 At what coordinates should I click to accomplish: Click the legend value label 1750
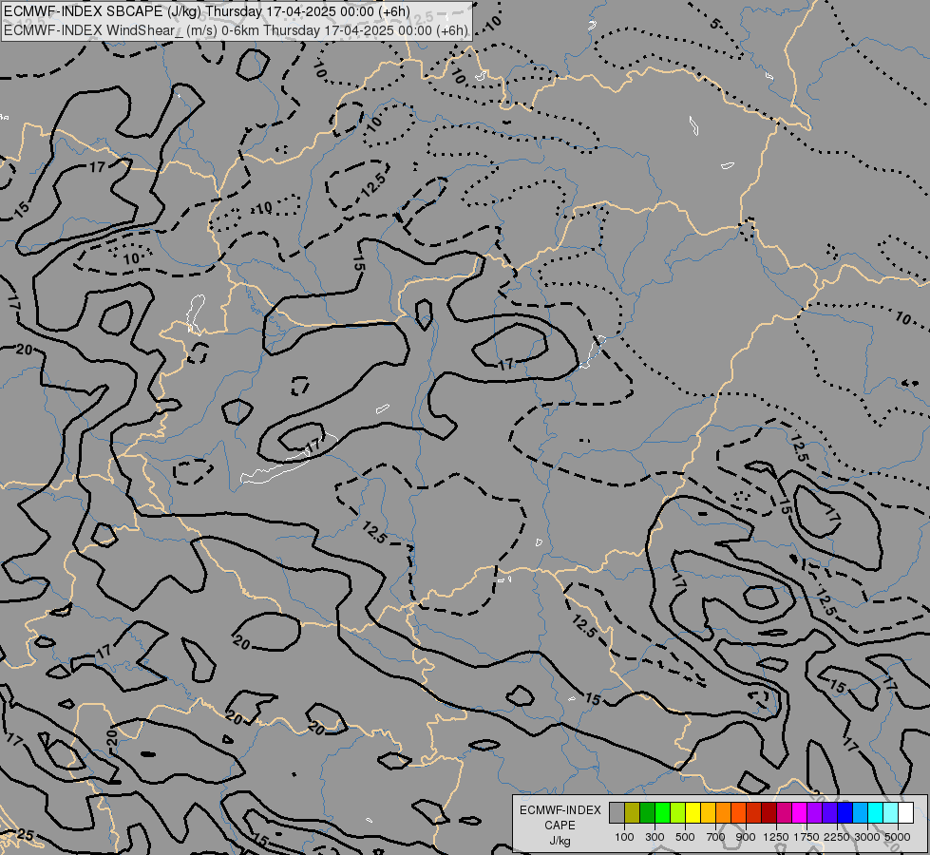[x=807, y=837]
